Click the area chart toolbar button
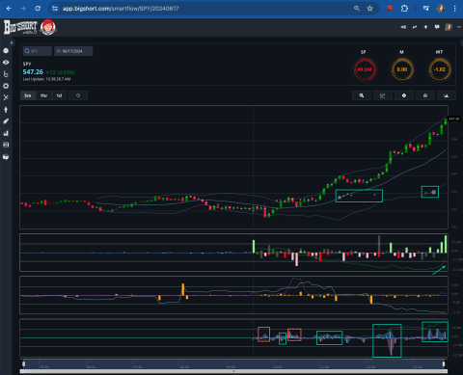Screen dimensions: 463x375 [x=447, y=95]
